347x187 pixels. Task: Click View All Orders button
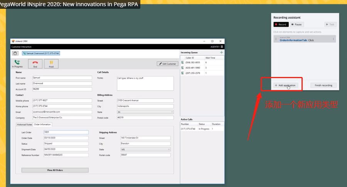55,170
